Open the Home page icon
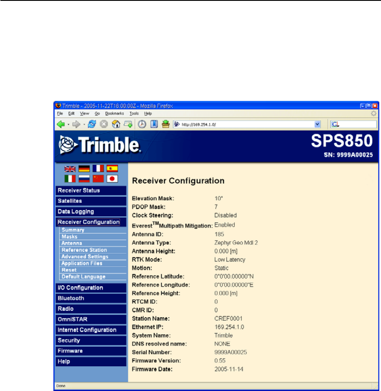 coord(116,124)
